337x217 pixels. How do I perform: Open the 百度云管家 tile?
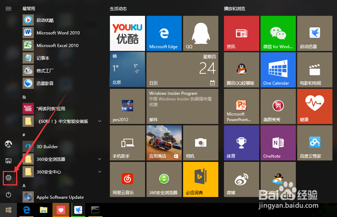click(x=315, y=143)
